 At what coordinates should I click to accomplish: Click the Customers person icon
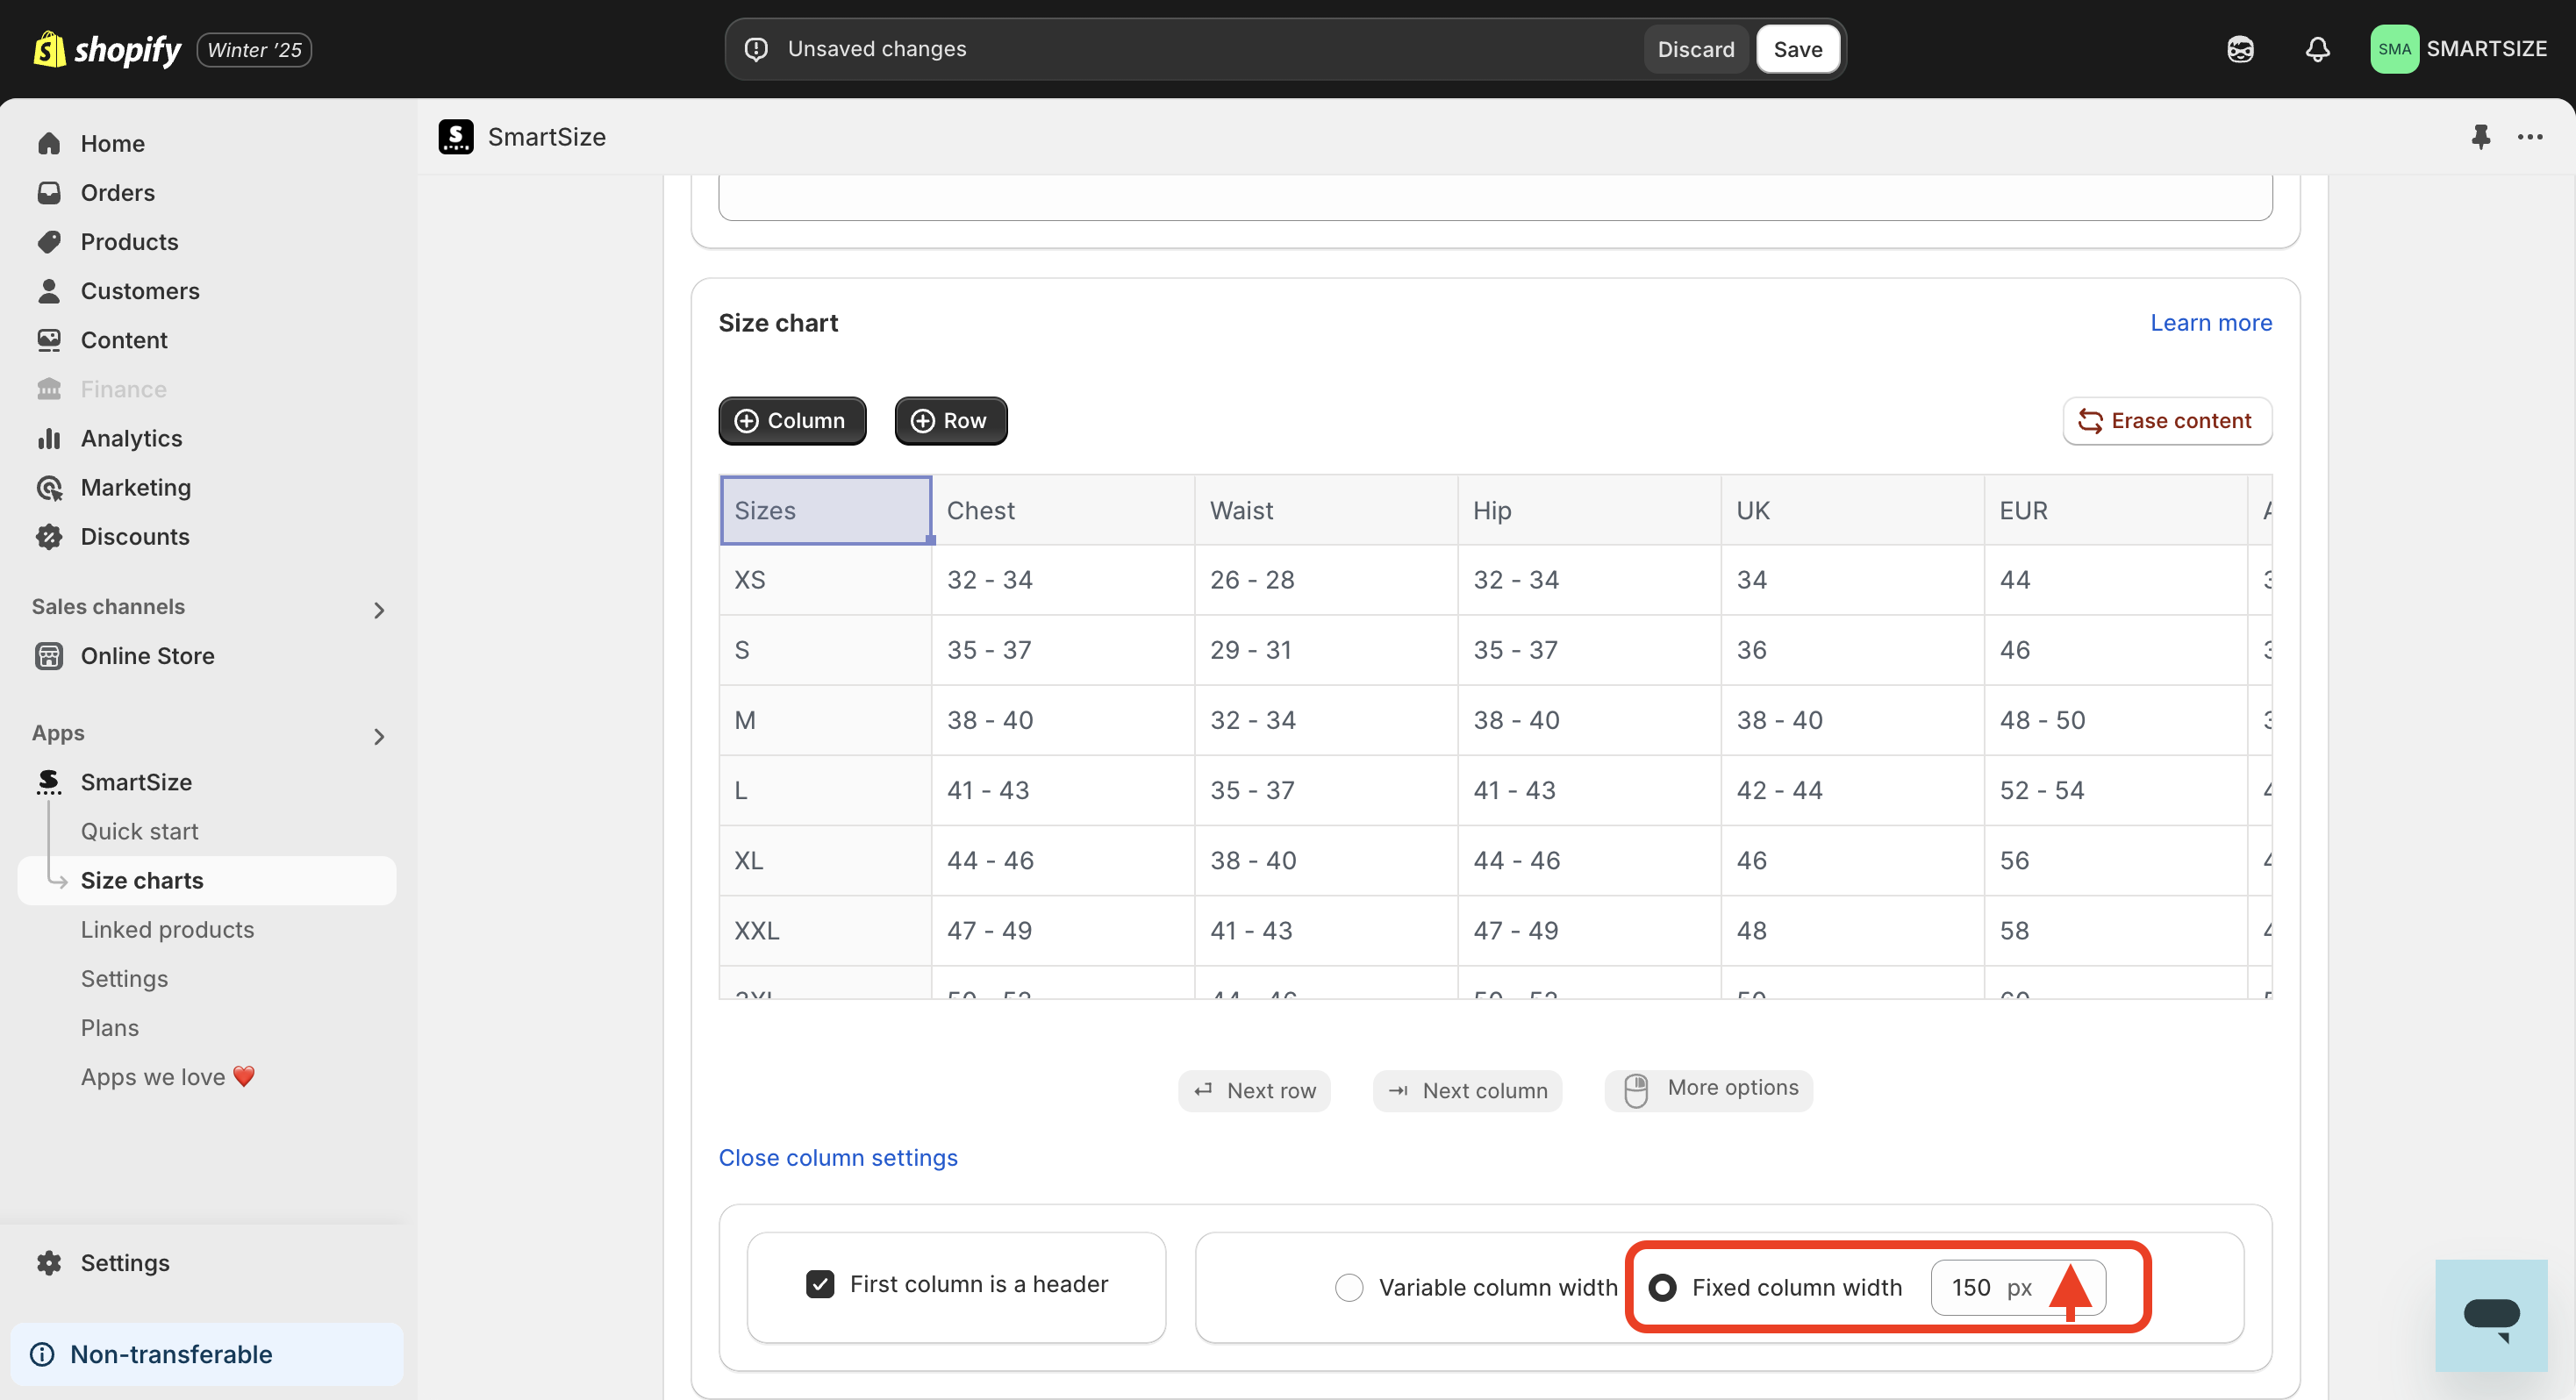49,290
